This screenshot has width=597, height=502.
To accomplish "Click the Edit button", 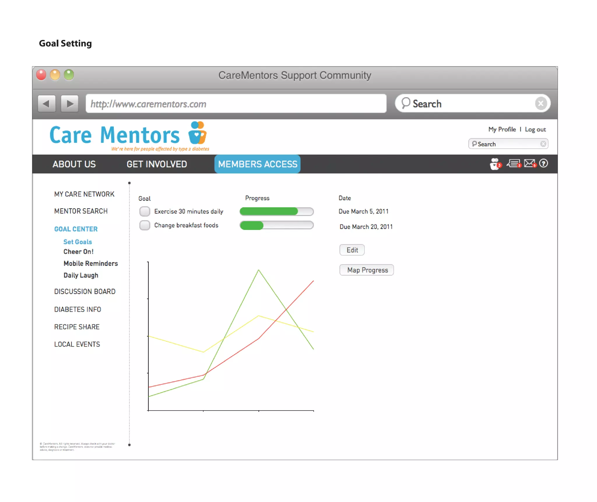I will tap(352, 250).
